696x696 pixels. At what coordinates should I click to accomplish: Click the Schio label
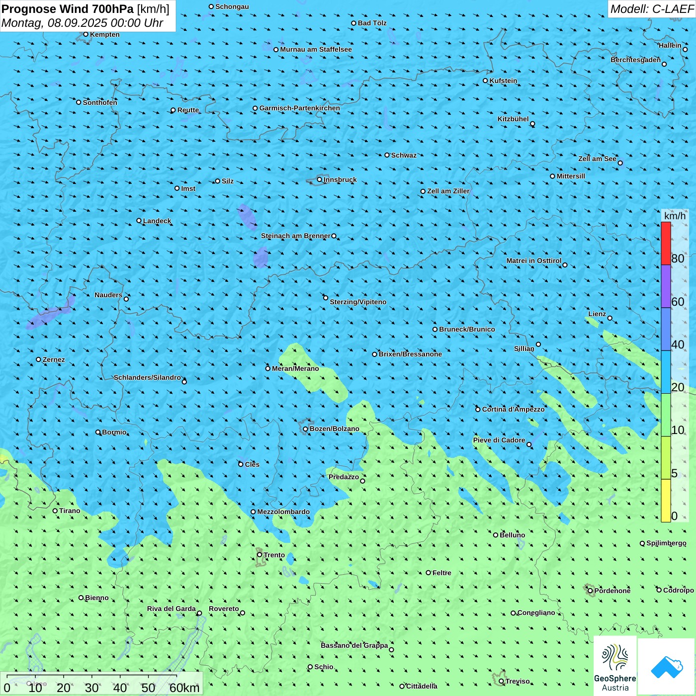tap(324, 667)
